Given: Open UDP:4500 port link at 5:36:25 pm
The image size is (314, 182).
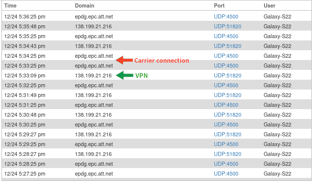Looking at the screenshot, I should click(226, 17).
